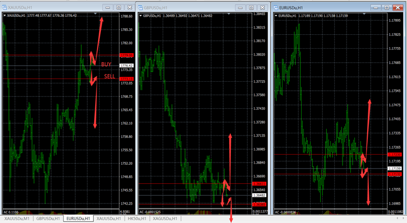407x223 pixels.
Task: Click the chart shift triangle on XAUUSDu chart
Action: [95, 13]
